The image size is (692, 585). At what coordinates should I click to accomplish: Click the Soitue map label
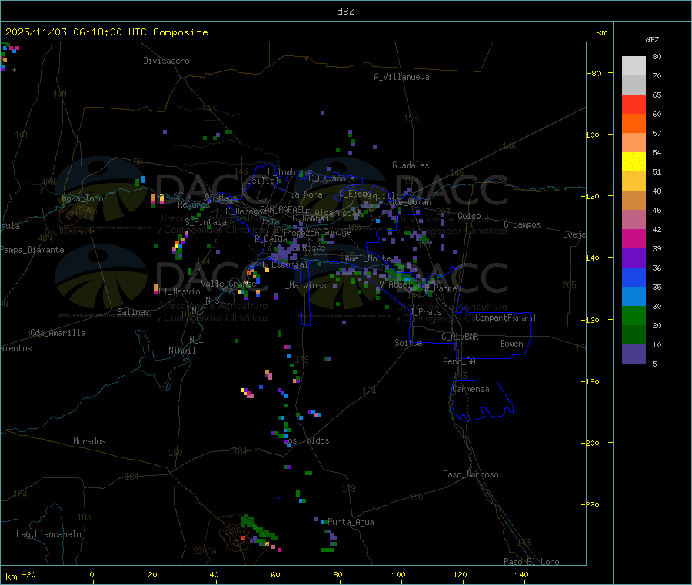click(408, 343)
